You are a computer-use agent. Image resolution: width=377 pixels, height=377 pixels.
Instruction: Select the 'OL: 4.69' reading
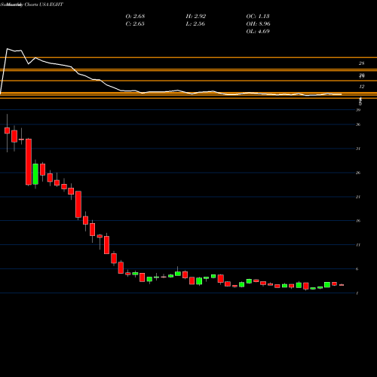point(258,32)
